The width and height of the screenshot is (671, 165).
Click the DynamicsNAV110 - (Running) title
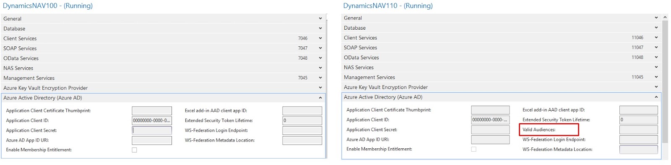pyautogui.click(x=388, y=6)
